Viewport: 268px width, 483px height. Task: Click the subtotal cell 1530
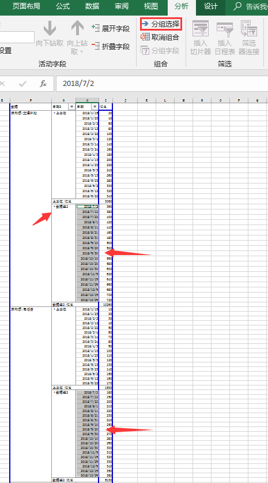(106, 388)
